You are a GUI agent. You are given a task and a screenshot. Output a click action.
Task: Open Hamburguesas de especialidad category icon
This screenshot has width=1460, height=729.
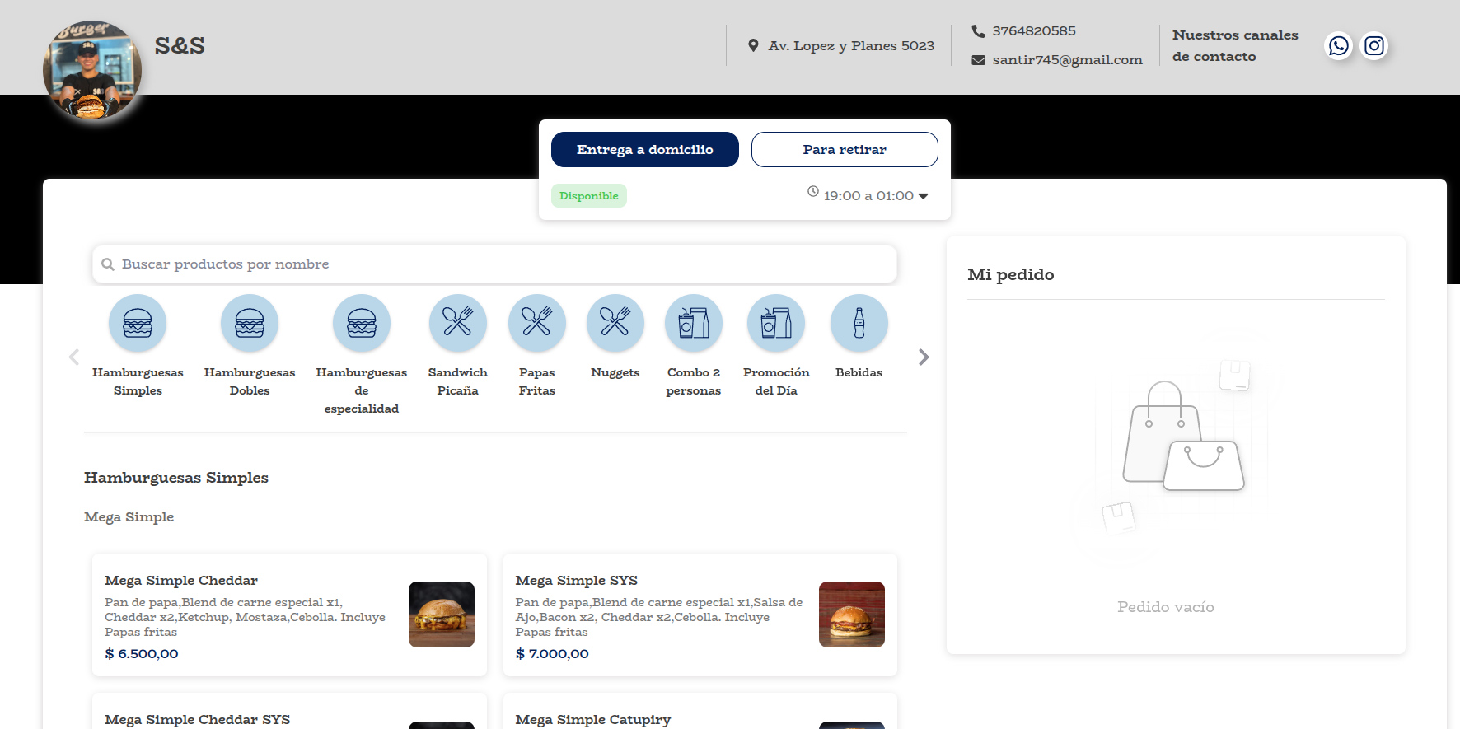pos(362,323)
